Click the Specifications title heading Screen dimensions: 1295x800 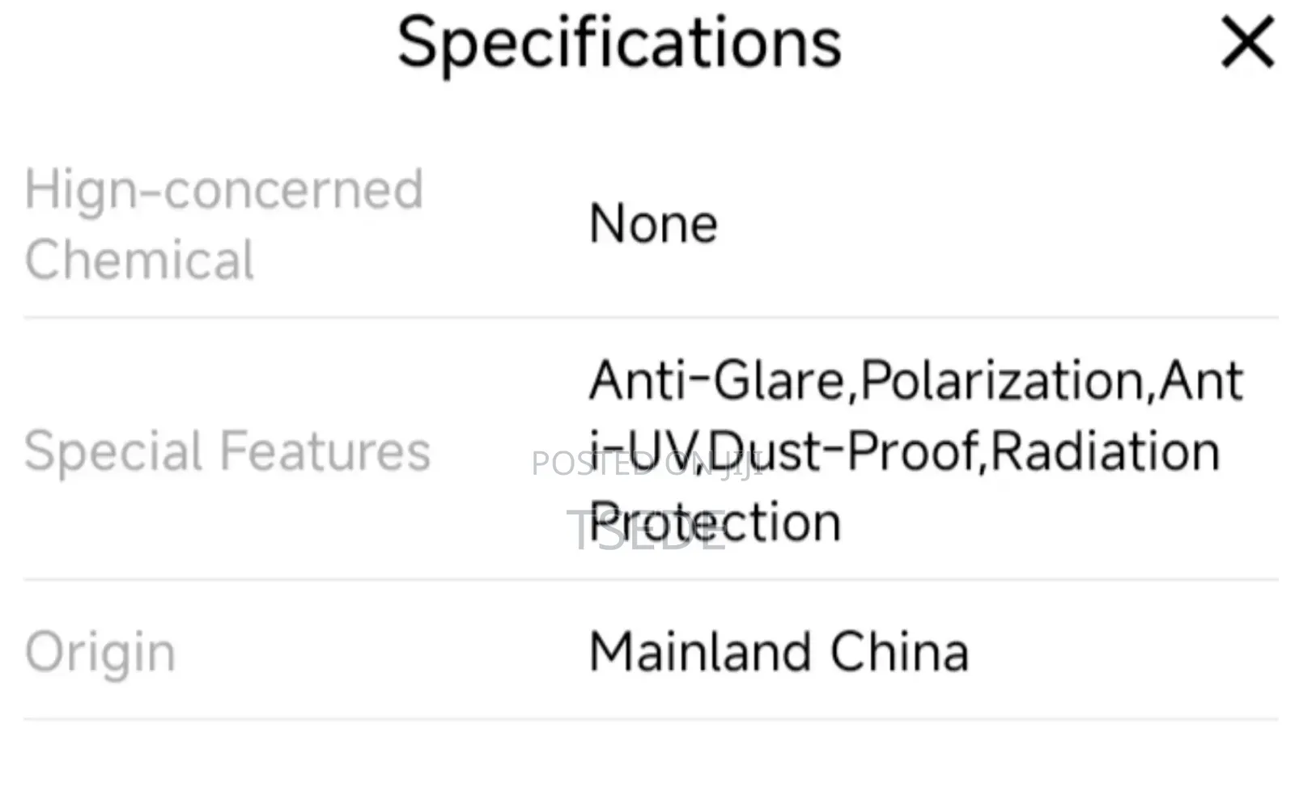pyautogui.click(x=619, y=43)
